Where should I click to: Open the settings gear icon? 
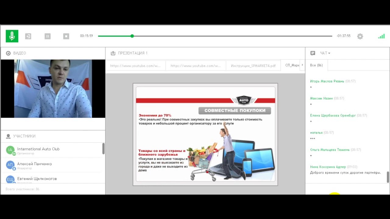tap(360, 36)
